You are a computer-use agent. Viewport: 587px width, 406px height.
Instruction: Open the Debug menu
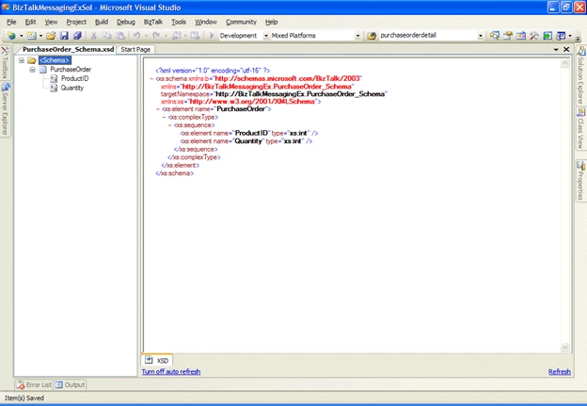click(126, 22)
